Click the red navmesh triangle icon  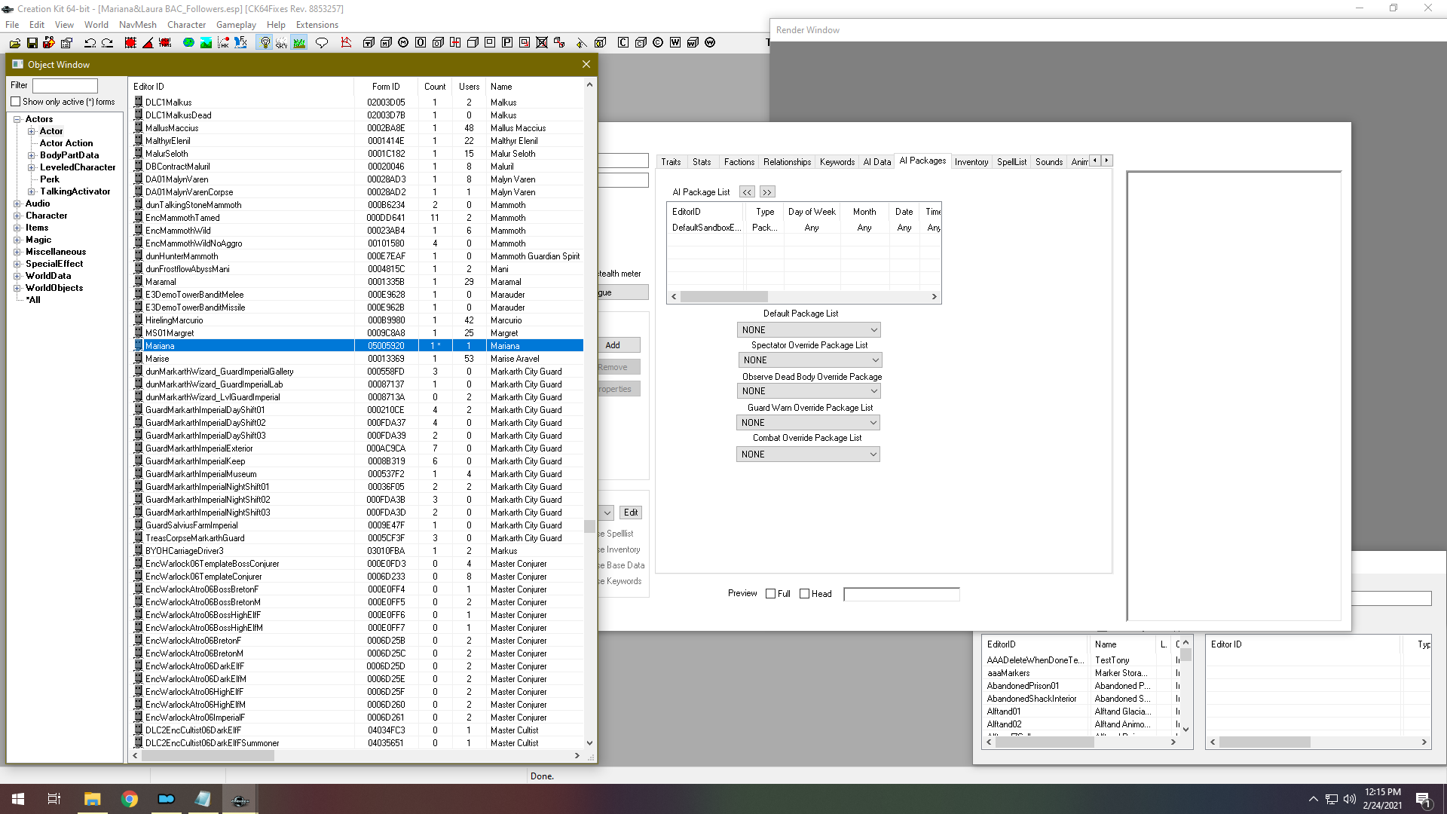coord(346,43)
